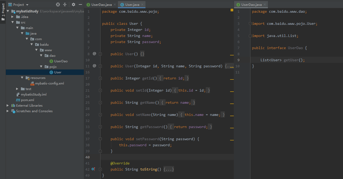Screen dimensions: 343x179
Task: Click the yellow inspection indicator in User.java
Action: tap(232, 10)
